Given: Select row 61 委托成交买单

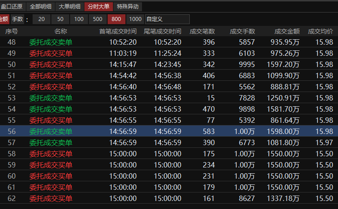Looking at the screenshot, I should [169, 188].
